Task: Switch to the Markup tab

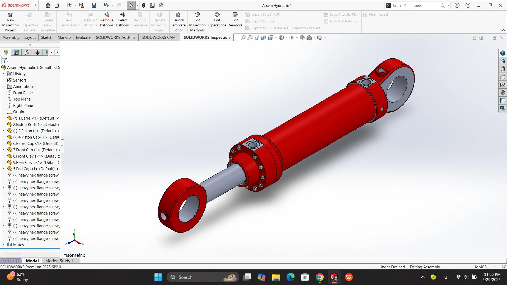Action: point(64,37)
